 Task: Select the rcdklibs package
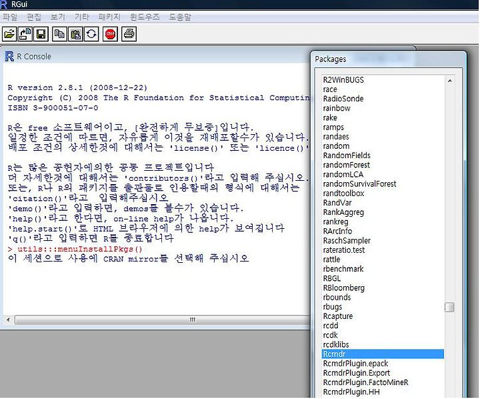pos(383,345)
